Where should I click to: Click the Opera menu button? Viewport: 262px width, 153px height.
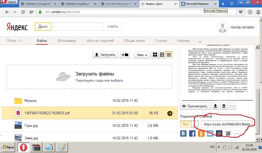(8, 2)
